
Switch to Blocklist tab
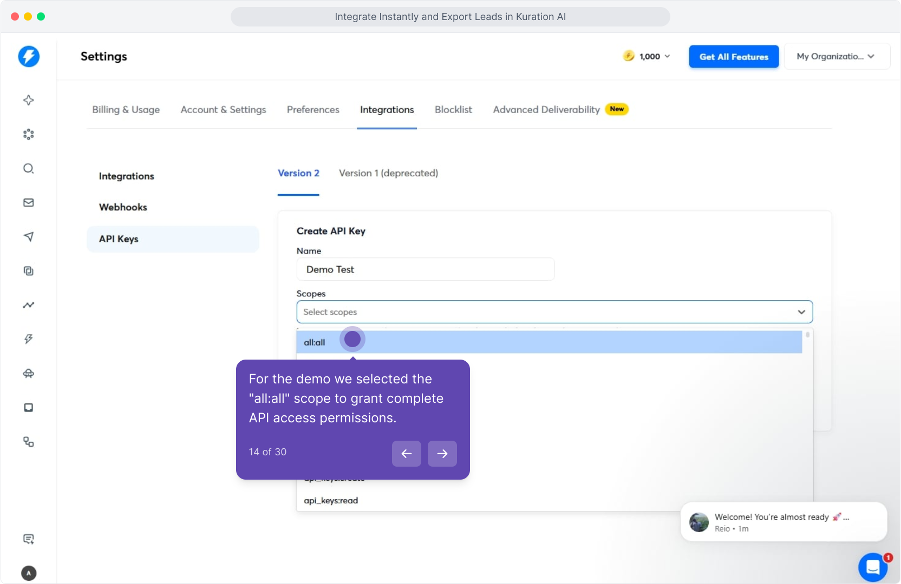[453, 110]
